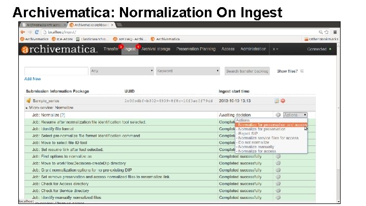This screenshot has height=206, width=366.
Task: Open the Other bookmarks folder
Action: [321, 39]
